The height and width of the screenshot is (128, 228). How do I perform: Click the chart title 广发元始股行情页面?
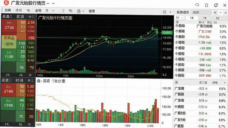(x=55, y=18)
